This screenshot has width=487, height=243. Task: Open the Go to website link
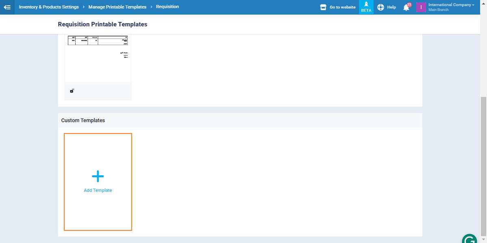point(342,7)
